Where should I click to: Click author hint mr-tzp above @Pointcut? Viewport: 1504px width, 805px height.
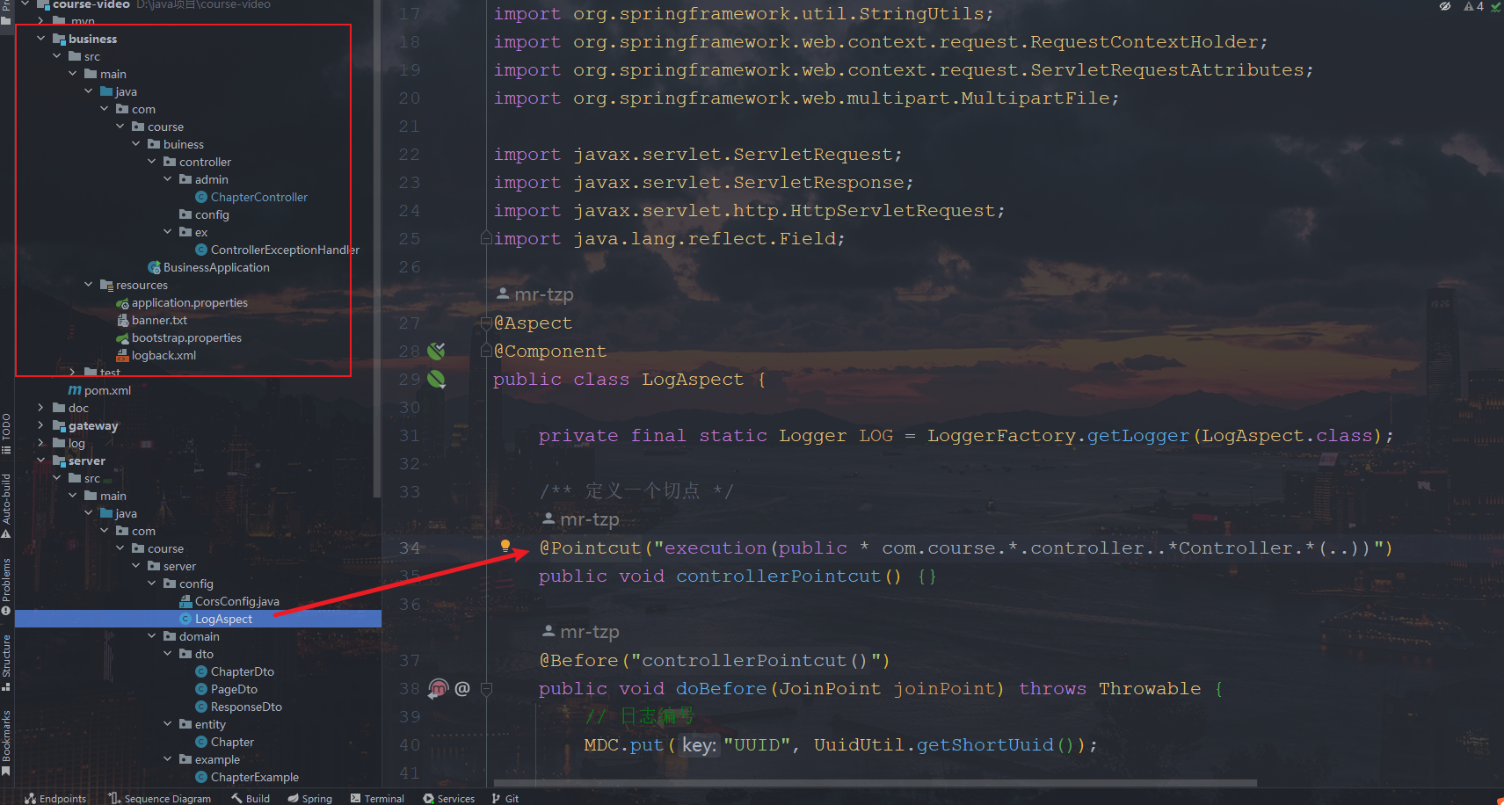coord(581,519)
